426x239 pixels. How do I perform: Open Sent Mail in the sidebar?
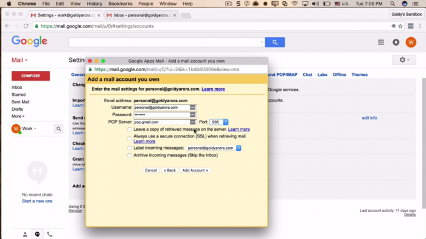20,102
